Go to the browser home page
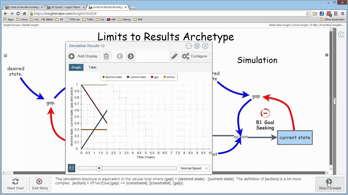Image resolution: width=348 pixels, height=195 pixels. pyautogui.click(x=24, y=14)
